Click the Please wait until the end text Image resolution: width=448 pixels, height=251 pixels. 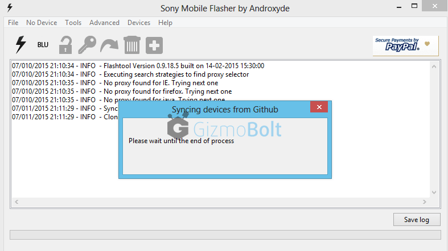pos(181,141)
